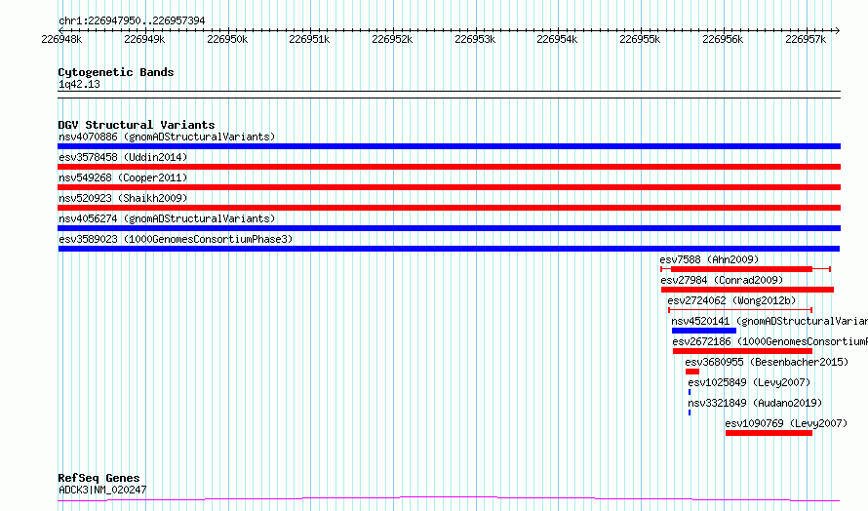Click the red bar for nsv520923
The height and width of the screenshot is (511, 868).
(449, 208)
